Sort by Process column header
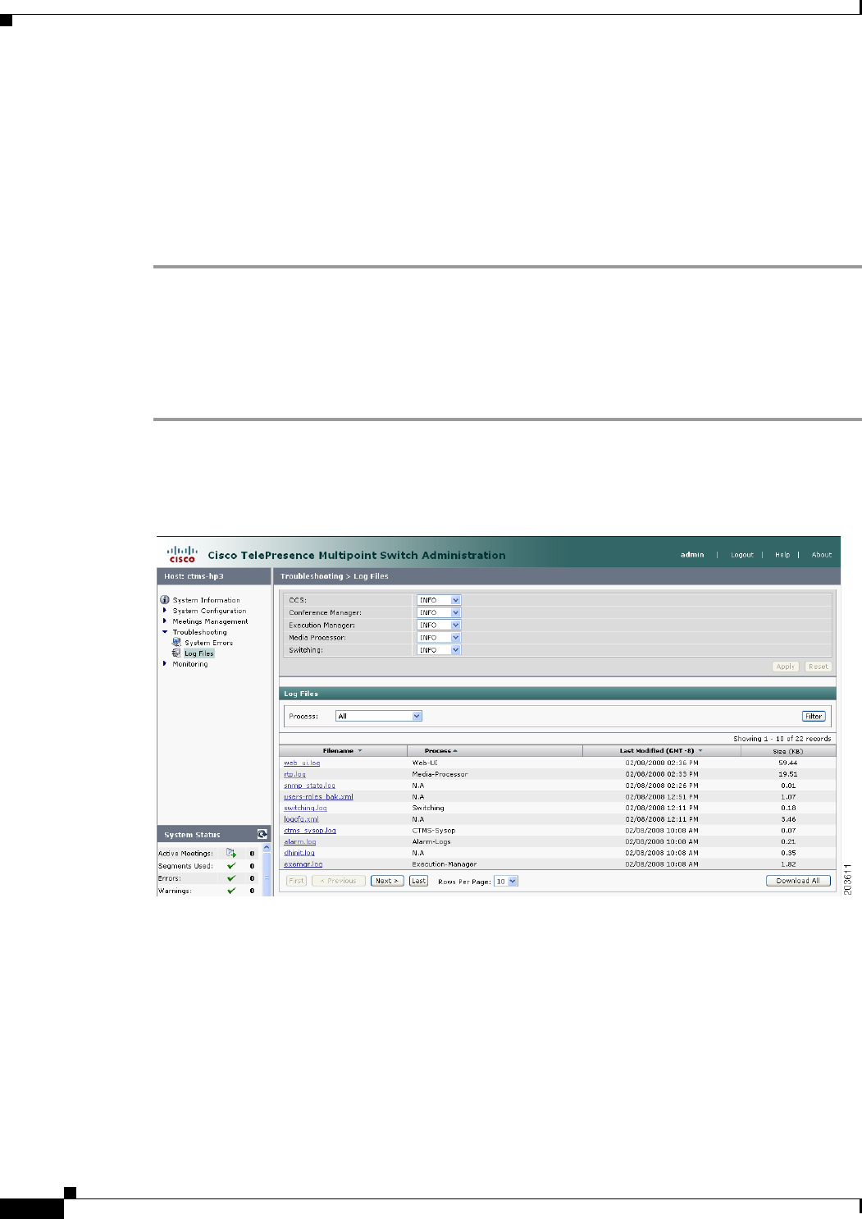The image size is (862, 1219). pos(495,750)
